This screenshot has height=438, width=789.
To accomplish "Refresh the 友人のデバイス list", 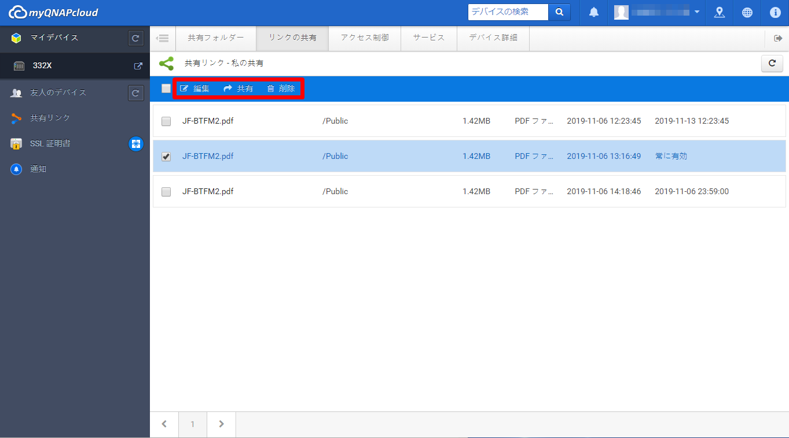I will pyautogui.click(x=135, y=92).
